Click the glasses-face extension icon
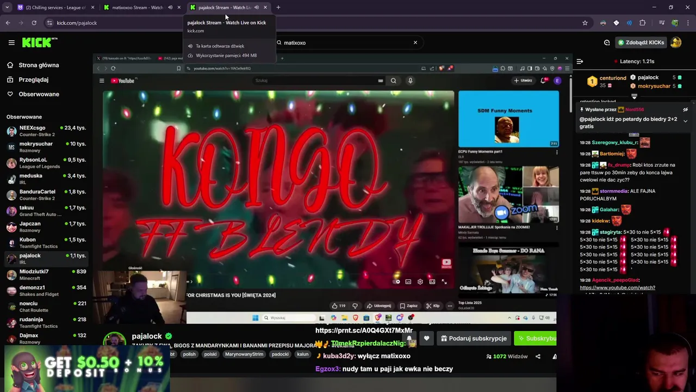 point(603,23)
